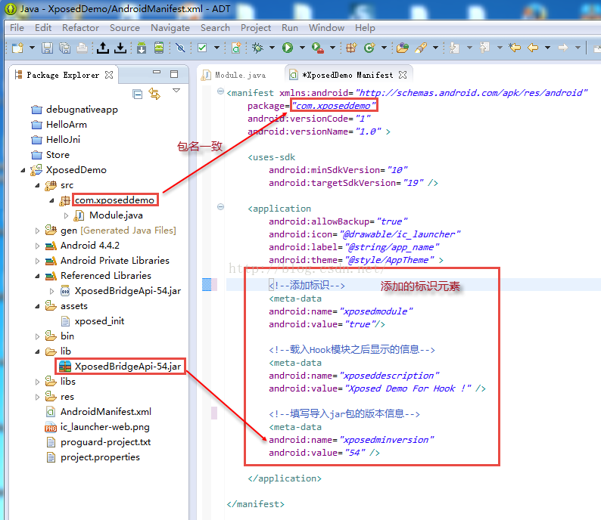
Task: Click the Forward navigation arrow
Action: click(562, 48)
